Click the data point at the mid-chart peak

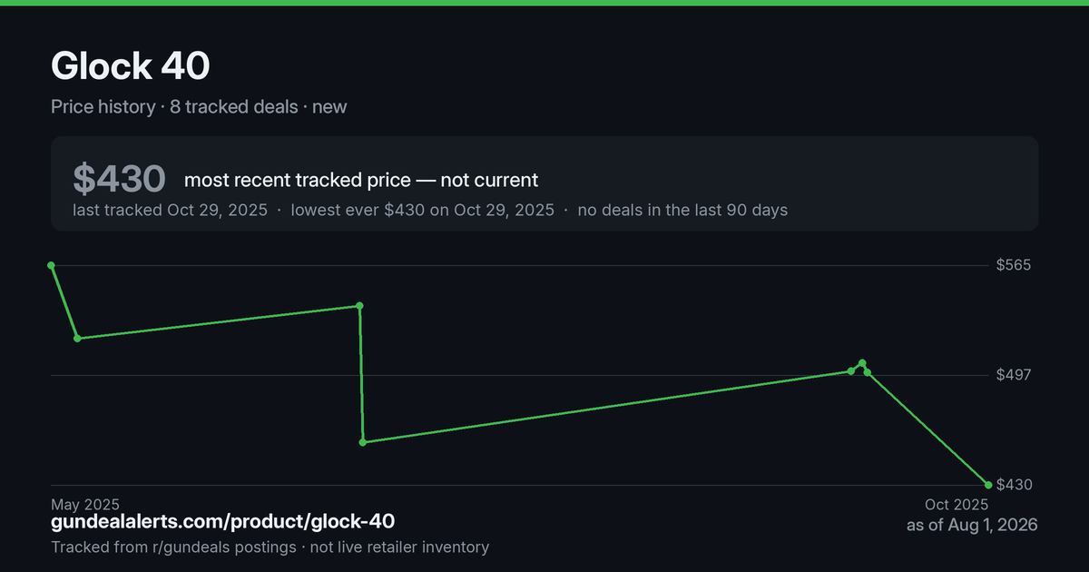360,306
